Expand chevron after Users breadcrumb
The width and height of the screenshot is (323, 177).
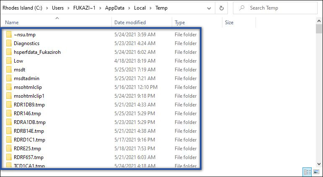point(69,8)
